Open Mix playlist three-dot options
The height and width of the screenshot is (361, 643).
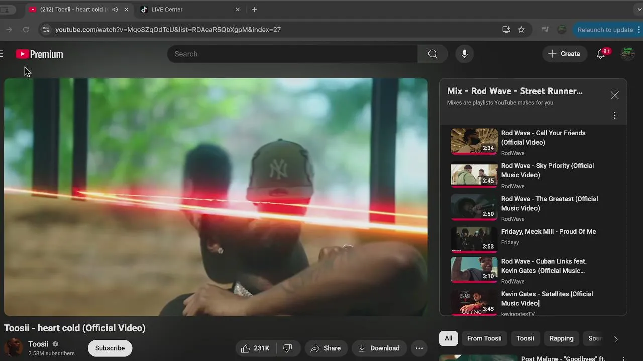coord(614,116)
